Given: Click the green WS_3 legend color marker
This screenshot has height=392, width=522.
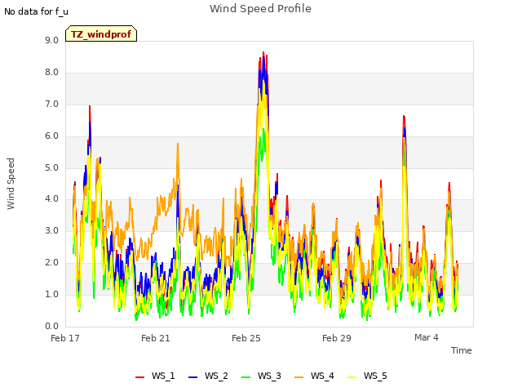Looking at the screenshot, I should 246,377.
